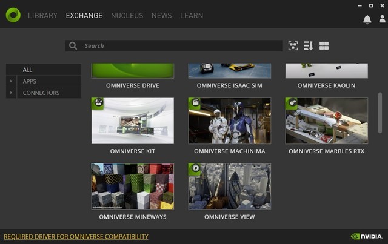
Task: Open the Omniverse Marbles RTX thumbnail
Action: click(x=327, y=121)
